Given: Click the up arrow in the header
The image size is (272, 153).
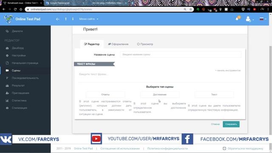Looking at the screenshot, I should coord(66,19).
